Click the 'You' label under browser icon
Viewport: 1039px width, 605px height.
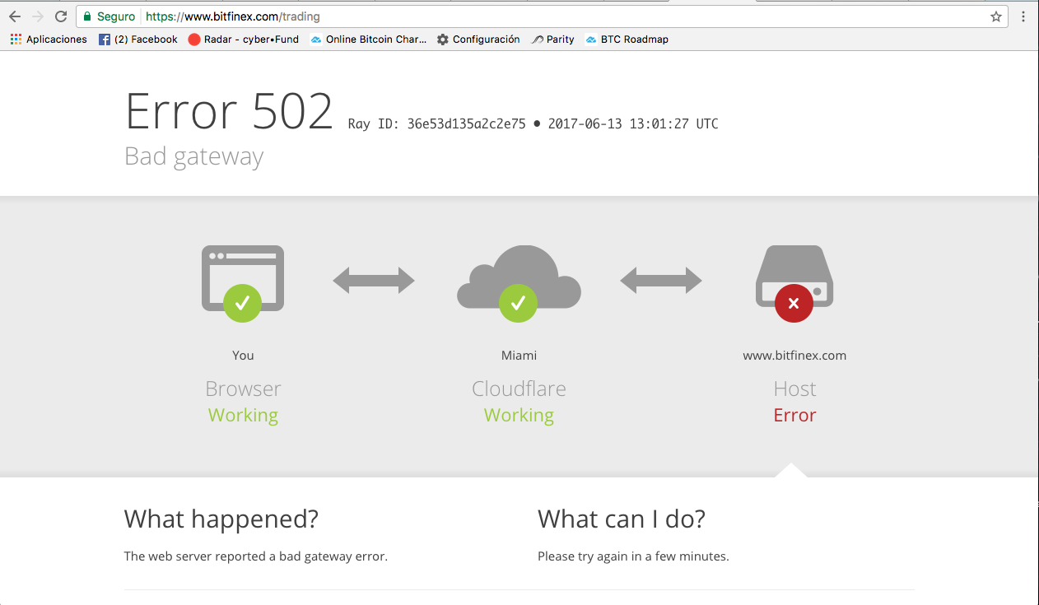243,356
